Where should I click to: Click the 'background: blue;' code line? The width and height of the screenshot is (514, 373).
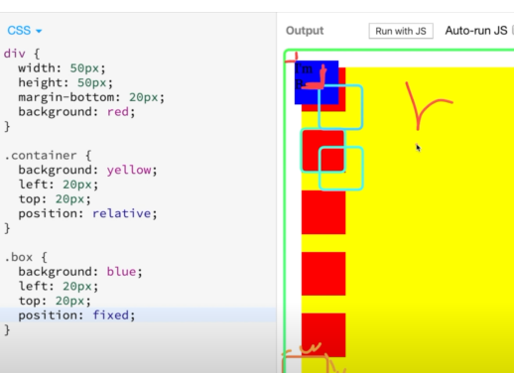[80, 272]
